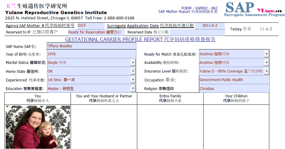
Task: Click the SAP Name field 'Tiffany Beasley'
Action: (x=91, y=46)
